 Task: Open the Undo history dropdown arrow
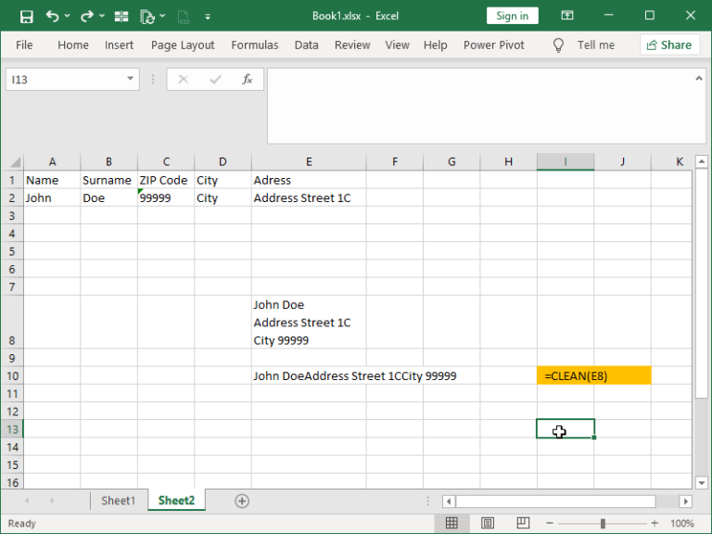pyautogui.click(x=69, y=17)
